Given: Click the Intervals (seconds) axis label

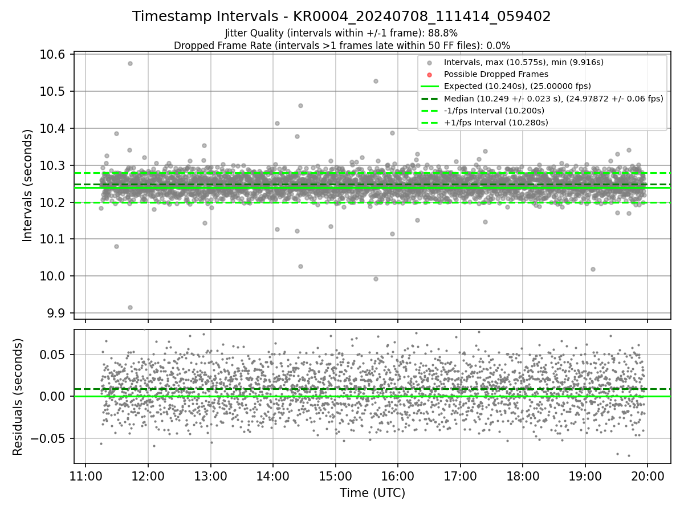Looking at the screenshot, I should 28,185.
